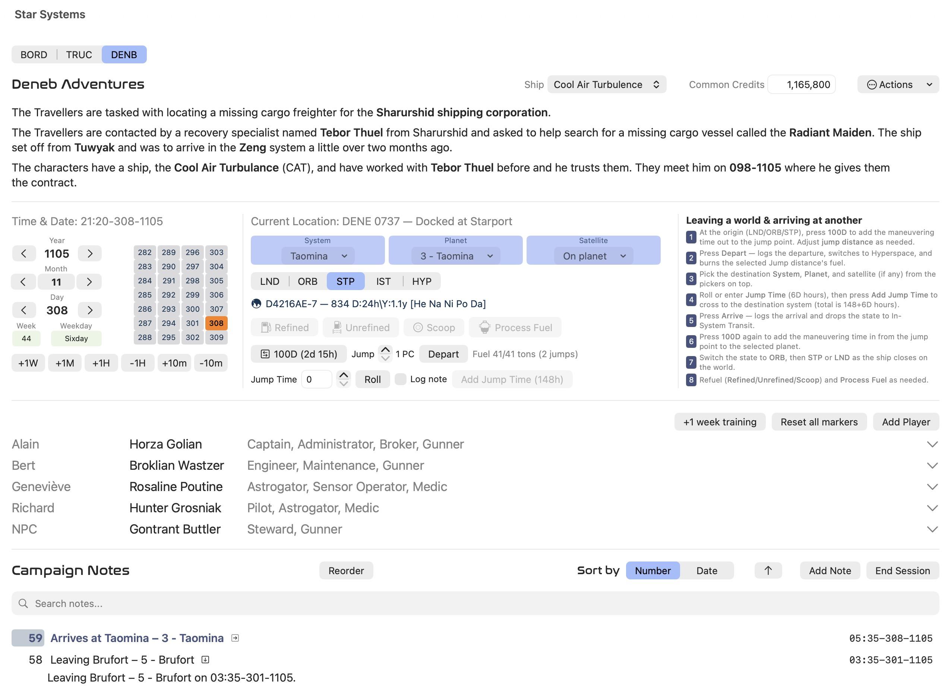This screenshot has height=689, width=951.
Task: Go to previous month using left chevron
Action: pos(23,281)
